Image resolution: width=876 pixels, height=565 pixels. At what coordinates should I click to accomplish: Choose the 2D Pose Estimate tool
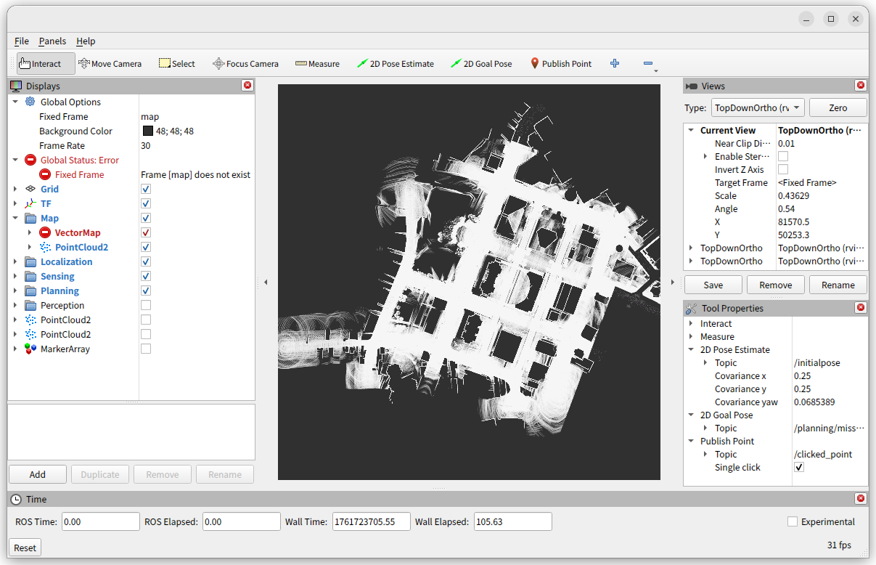395,64
